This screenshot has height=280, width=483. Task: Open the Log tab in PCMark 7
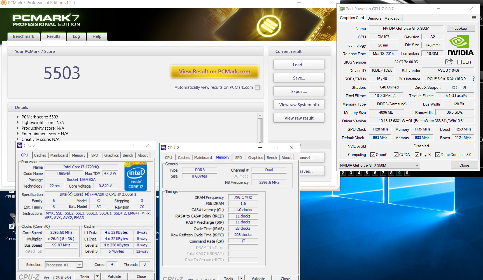point(76,36)
